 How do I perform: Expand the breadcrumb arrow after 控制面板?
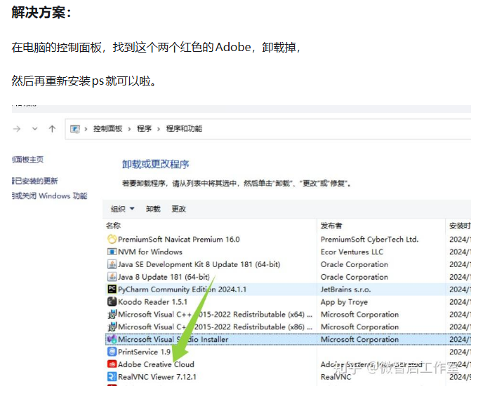tap(130, 129)
